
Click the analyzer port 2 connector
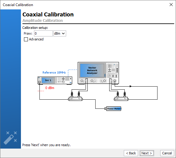(115, 81)
